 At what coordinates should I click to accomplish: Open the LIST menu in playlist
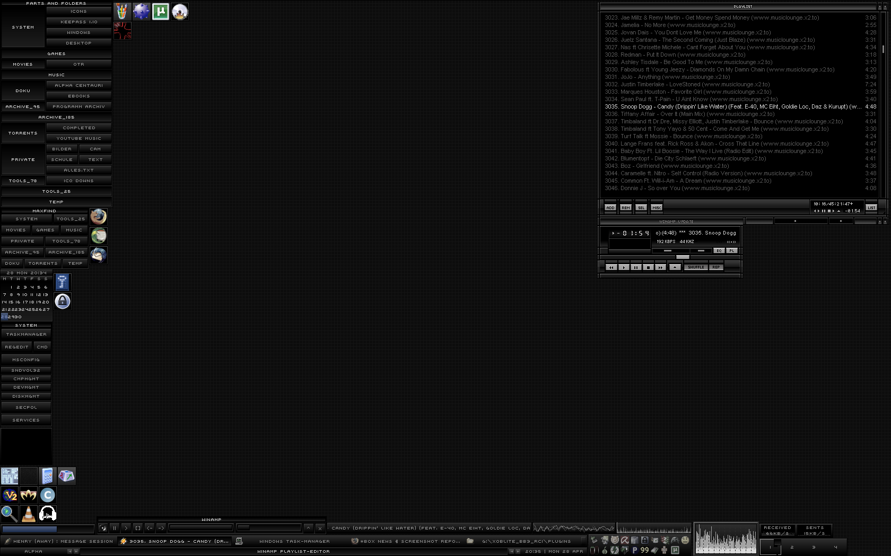[871, 208]
